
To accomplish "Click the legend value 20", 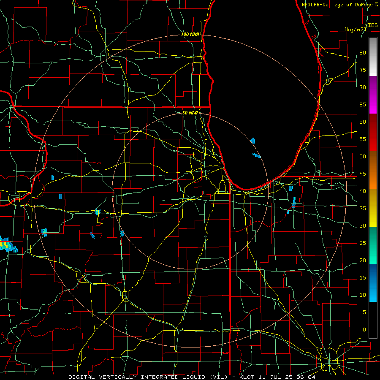I will coord(363,260).
